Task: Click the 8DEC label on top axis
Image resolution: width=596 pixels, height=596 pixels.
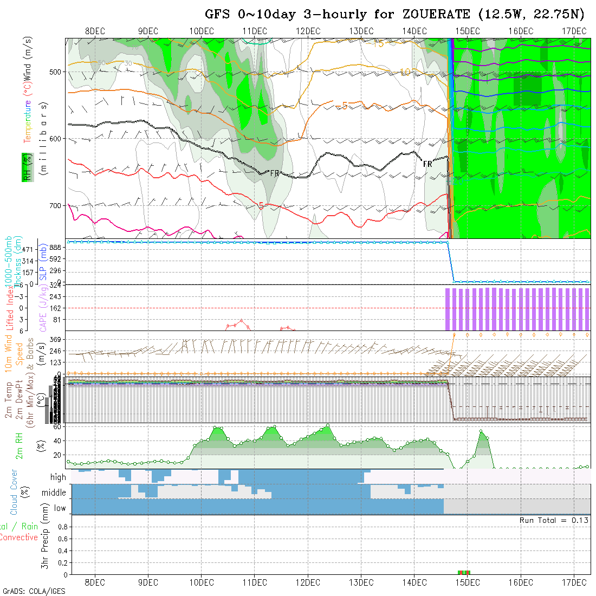Action: click(95, 31)
